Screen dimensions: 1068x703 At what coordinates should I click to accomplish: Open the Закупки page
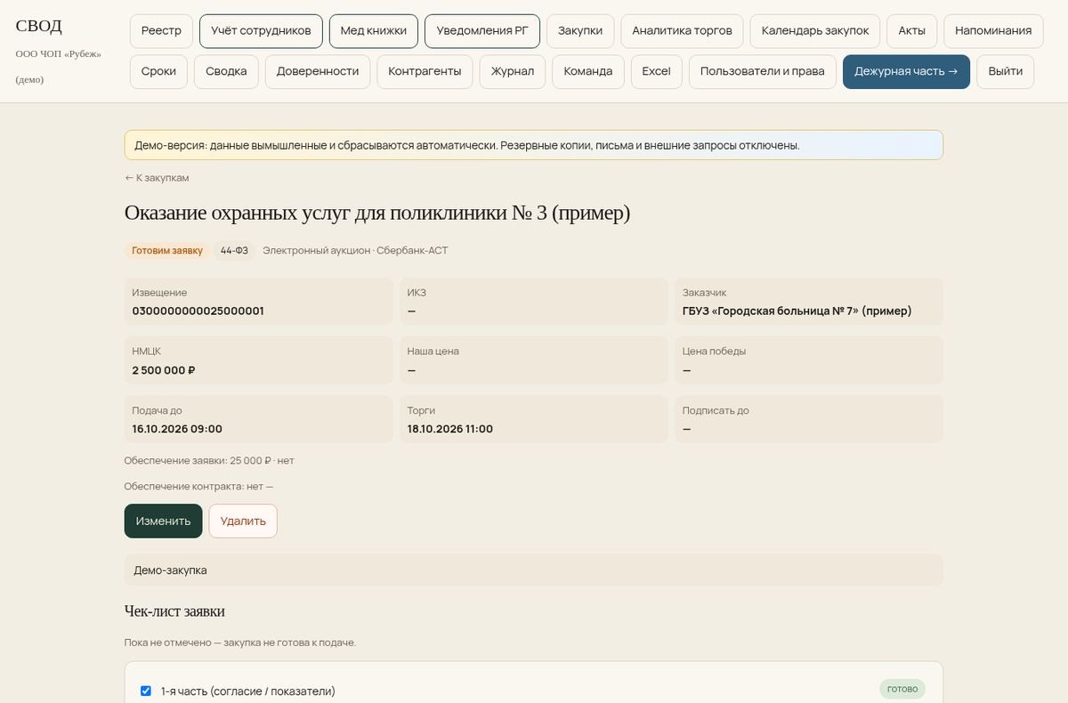coord(580,30)
